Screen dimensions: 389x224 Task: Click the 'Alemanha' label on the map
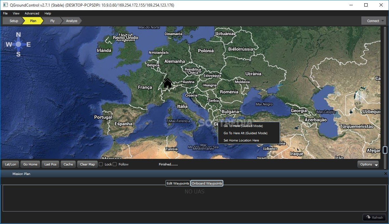pos(175,61)
